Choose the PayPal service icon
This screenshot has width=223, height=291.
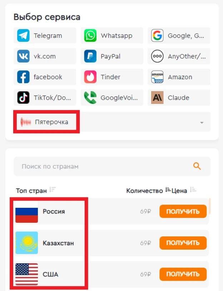click(90, 56)
